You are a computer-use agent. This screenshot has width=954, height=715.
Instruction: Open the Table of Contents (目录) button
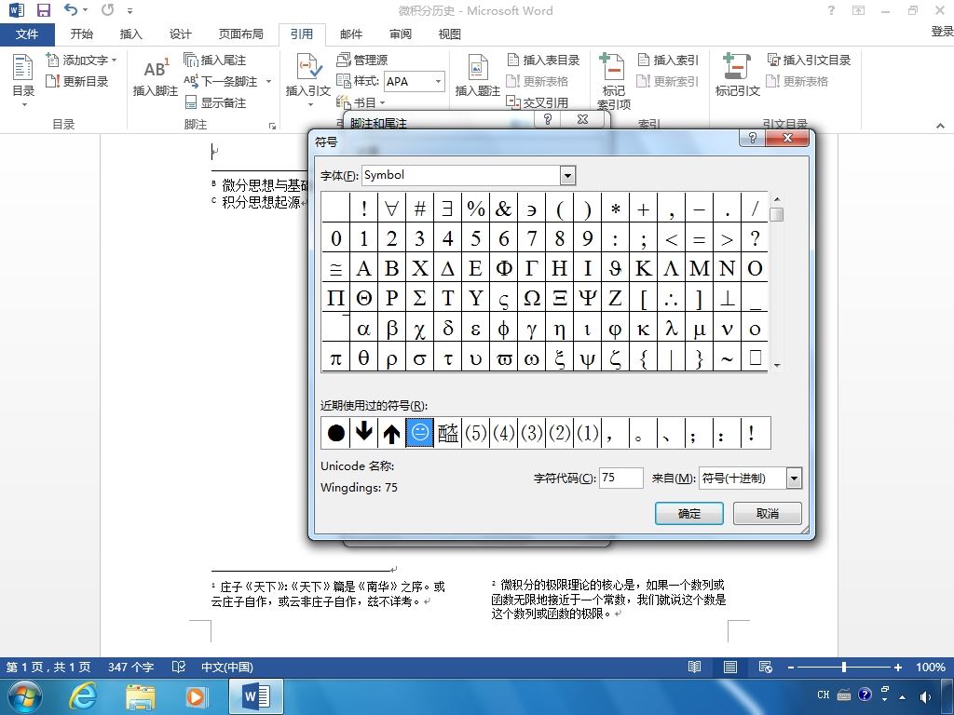(x=23, y=80)
